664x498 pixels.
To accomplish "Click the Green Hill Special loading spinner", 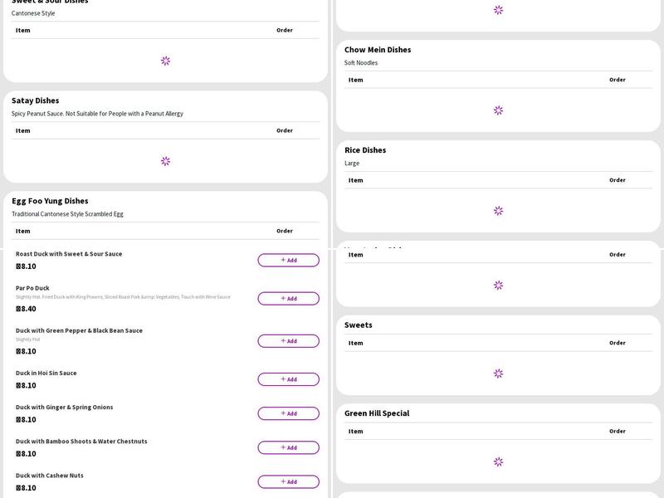I will 498,461.
